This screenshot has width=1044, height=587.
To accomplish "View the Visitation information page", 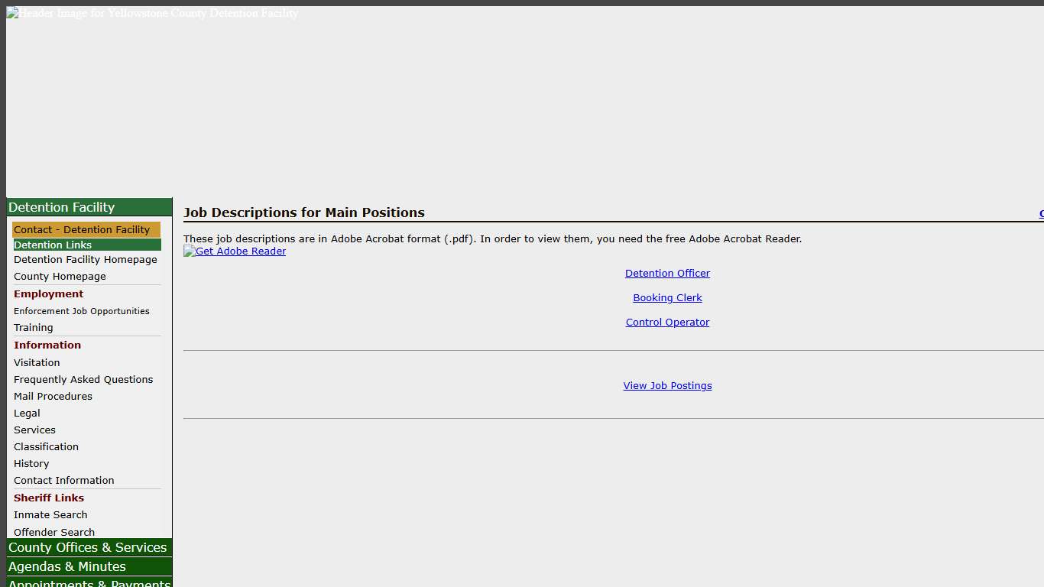I will [37, 362].
